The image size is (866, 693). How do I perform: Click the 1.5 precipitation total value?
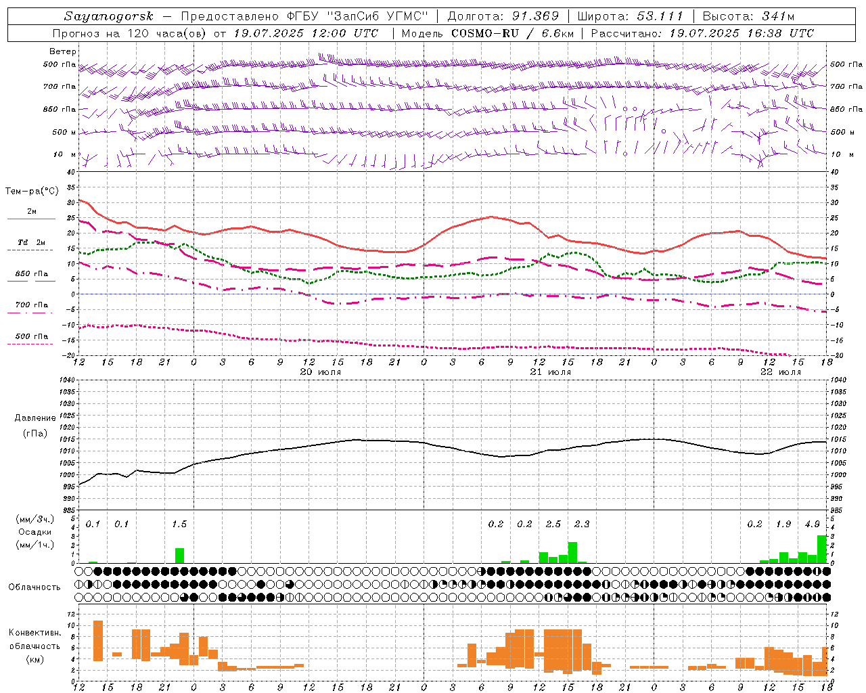pos(179,524)
